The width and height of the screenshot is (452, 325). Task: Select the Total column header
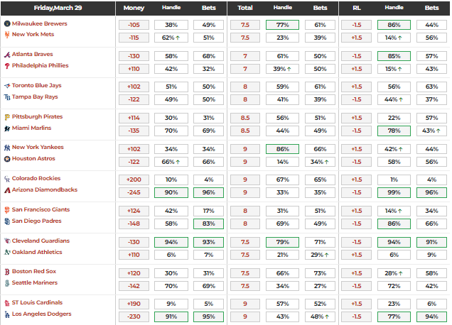pyautogui.click(x=244, y=8)
